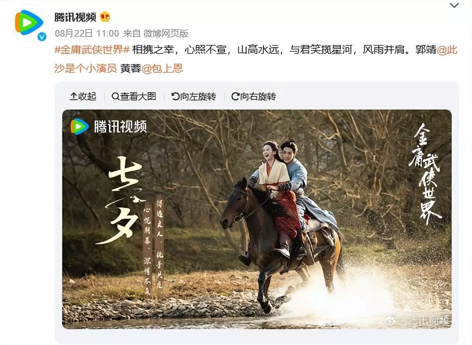Viewport: 472px width, 345px height.
Task: Rotate the picture left with 向左旋转
Action: tap(194, 96)
